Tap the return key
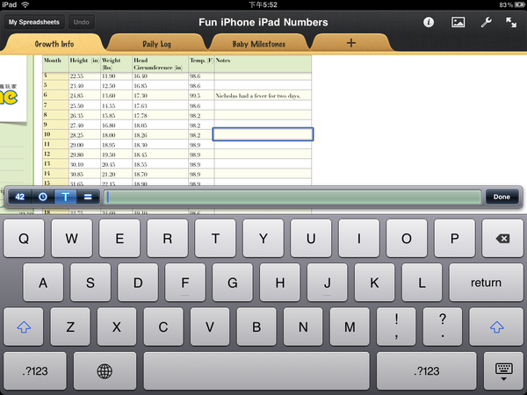Image resolution: width=527 pixels, height=395 pixels. pos(486,283)
